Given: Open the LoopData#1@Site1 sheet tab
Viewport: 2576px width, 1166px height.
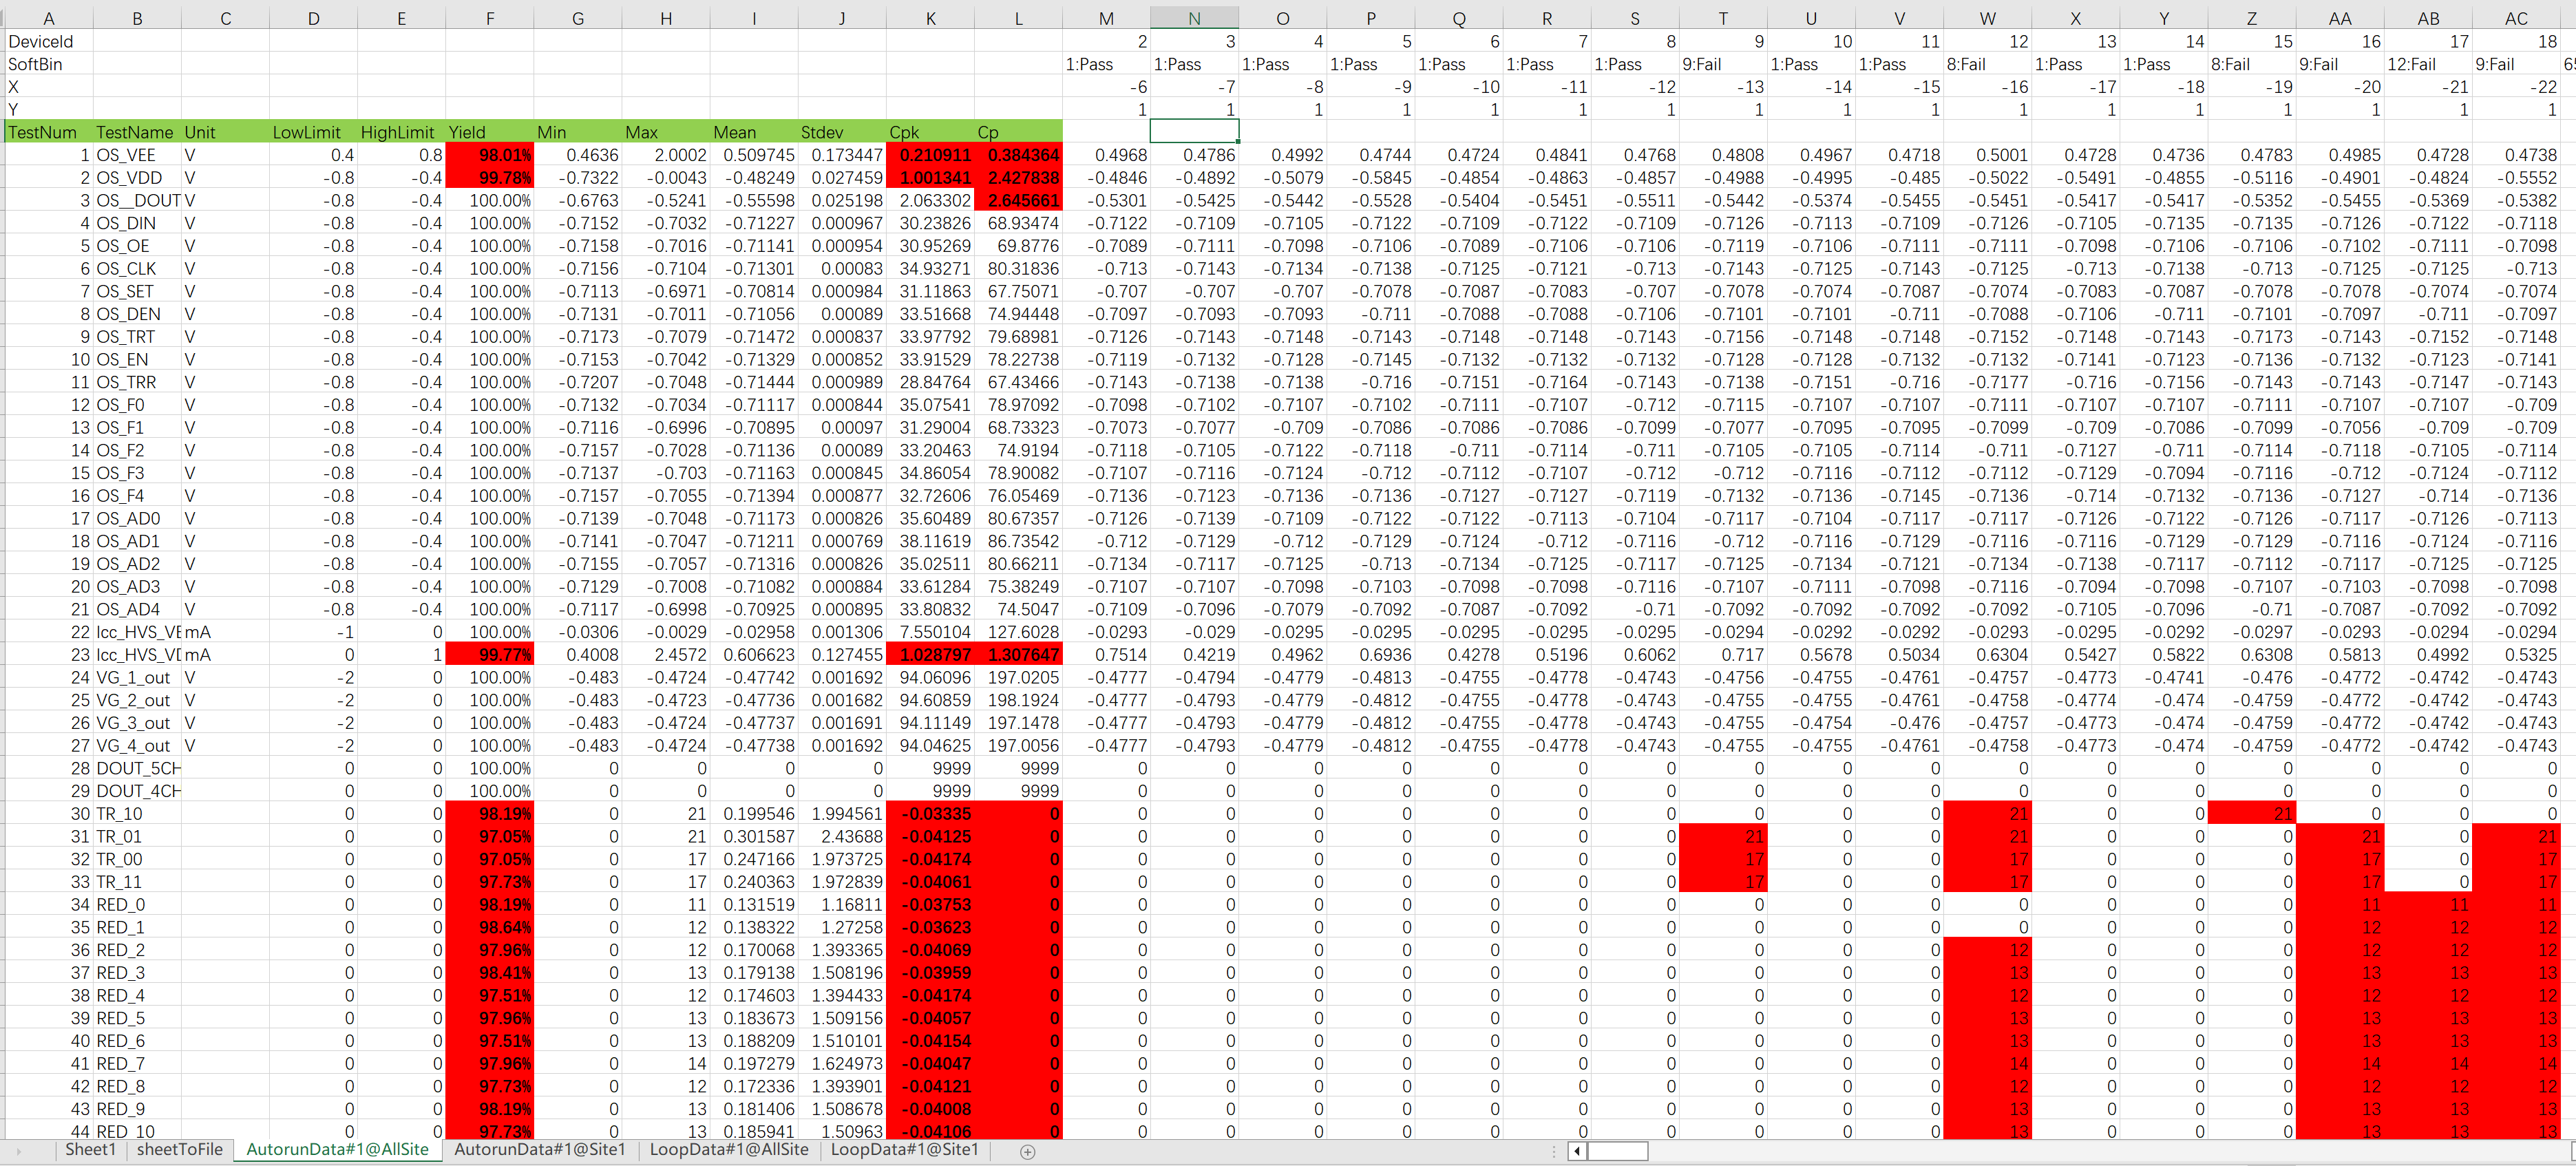Looking at the screenshot, I should pyautogui.click(x=905, y=1150).
